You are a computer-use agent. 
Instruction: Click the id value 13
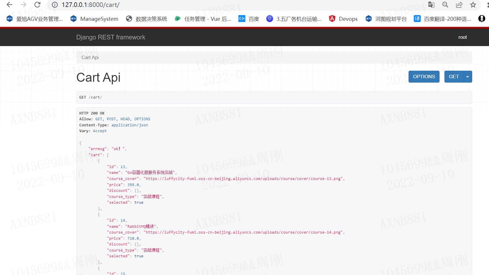coord(123,167)
